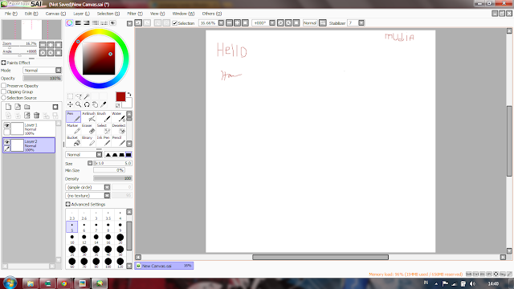Viewport: 514px width, 289px height.
Task: Open the Filter menu
Action: tap(135, 14)
